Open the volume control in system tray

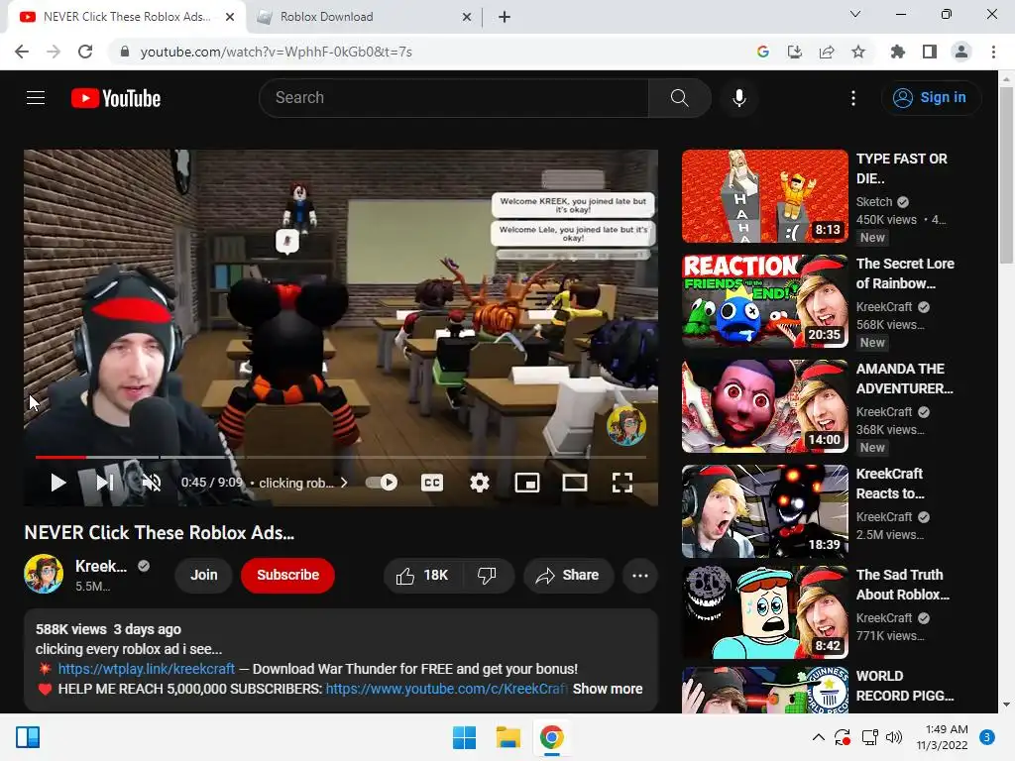(x=894, y=737)
